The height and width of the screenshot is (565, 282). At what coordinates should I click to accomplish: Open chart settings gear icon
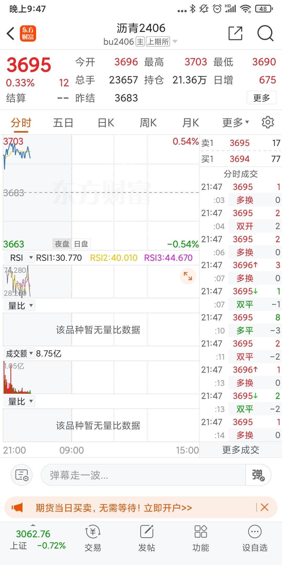point(268,122)
